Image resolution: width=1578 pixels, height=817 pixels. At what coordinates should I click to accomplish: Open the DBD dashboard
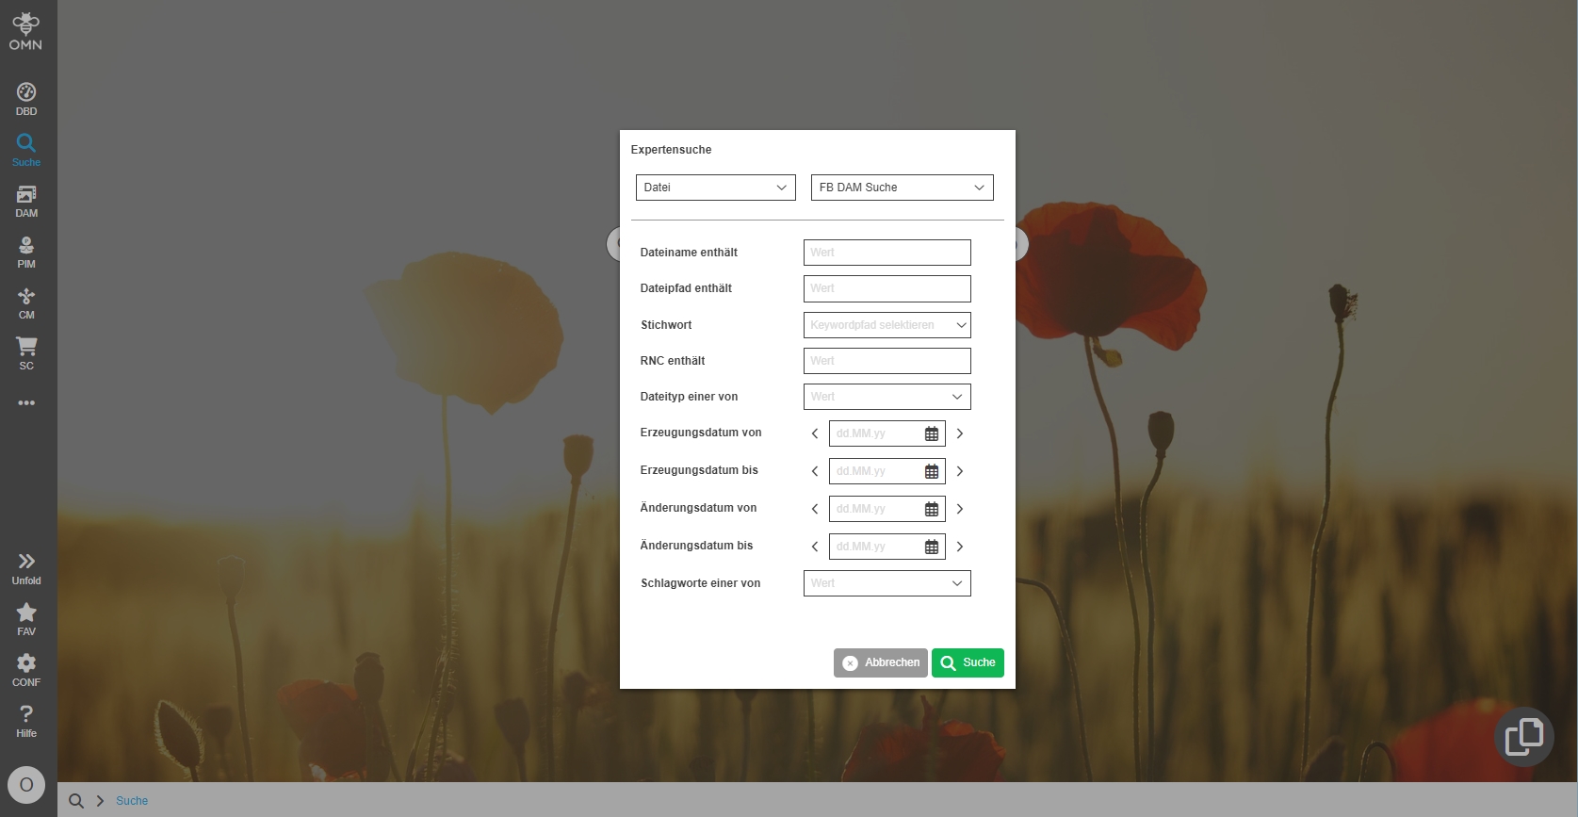[26, 99]
